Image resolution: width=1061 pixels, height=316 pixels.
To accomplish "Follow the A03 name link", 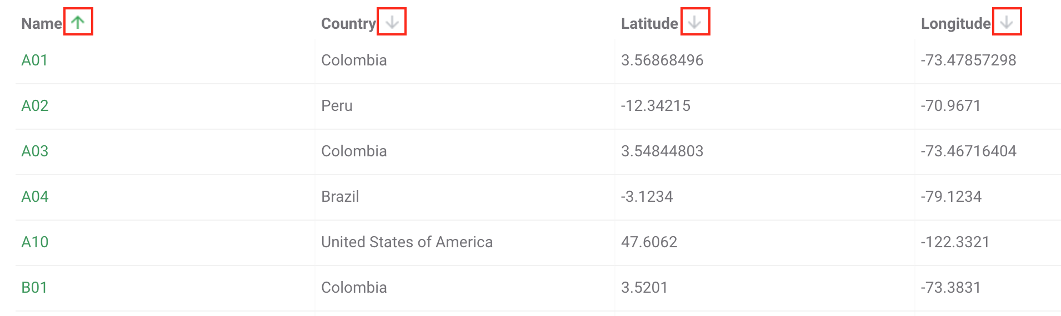I will pos(35,151).
